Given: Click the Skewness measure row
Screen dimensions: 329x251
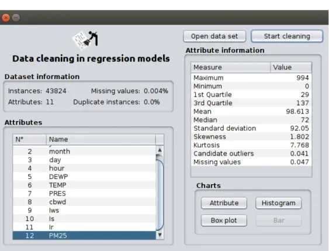Looking at the screenshot, I should click(x=251, y=136).
